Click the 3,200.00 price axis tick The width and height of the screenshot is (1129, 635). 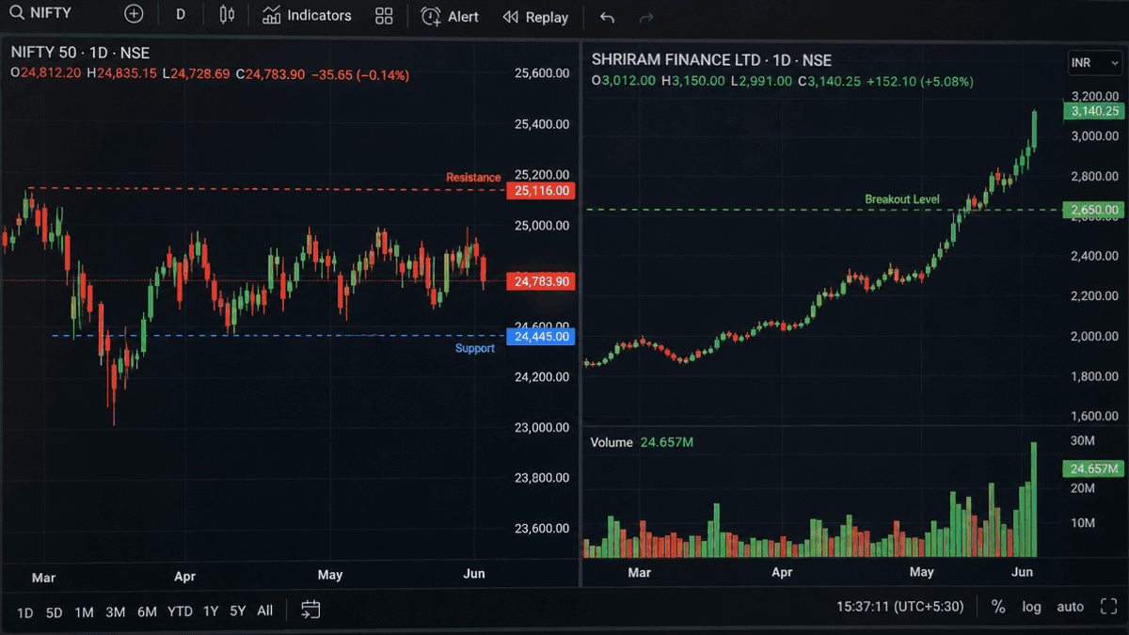[1094, 96]
